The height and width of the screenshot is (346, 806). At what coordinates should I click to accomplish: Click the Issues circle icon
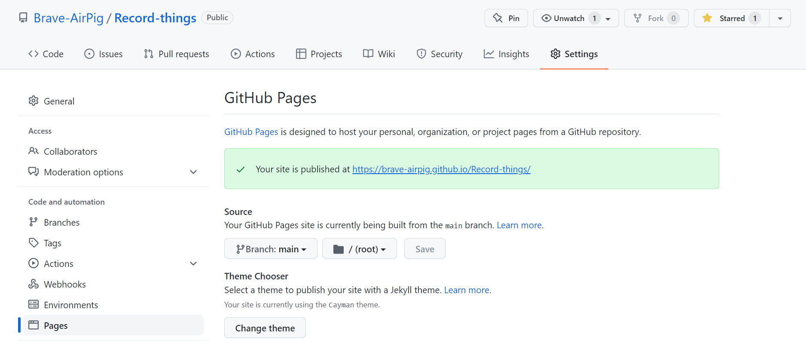click(x=89, y=54)
